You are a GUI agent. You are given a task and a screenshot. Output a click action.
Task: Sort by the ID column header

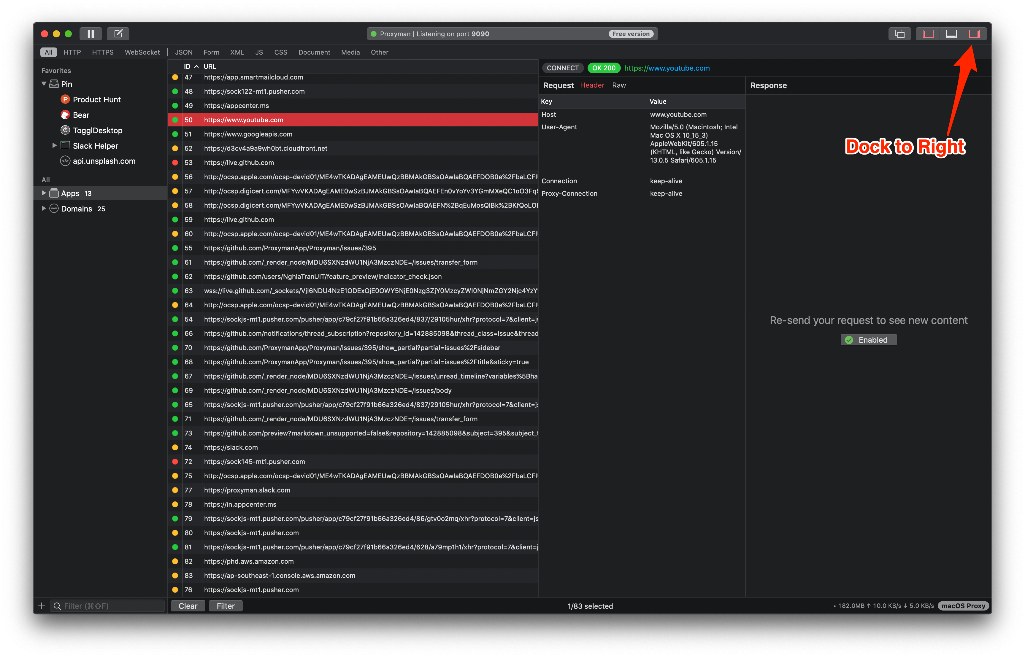point(187,67)
